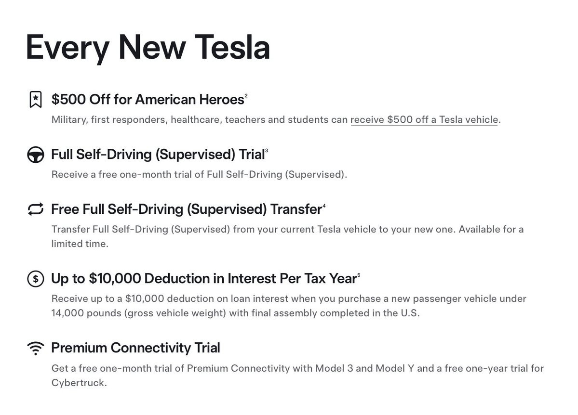Click footnote 2 superscript after American Heroes
The image size is (578, 415).
click(x=246, y=96)
